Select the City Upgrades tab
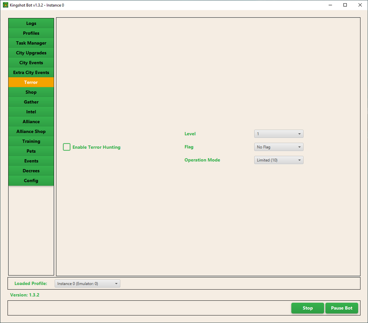Viewport: 368px width, 323px height. click(x=31, y=53)
